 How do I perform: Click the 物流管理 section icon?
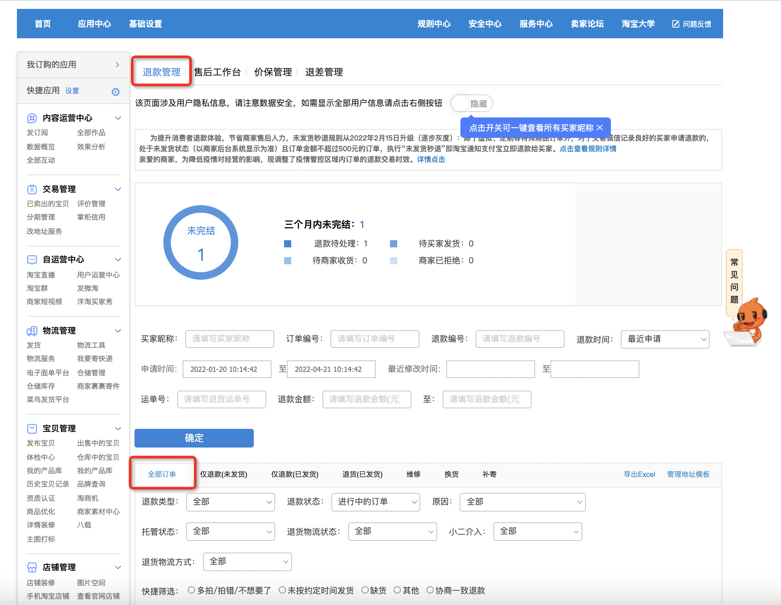32,331
